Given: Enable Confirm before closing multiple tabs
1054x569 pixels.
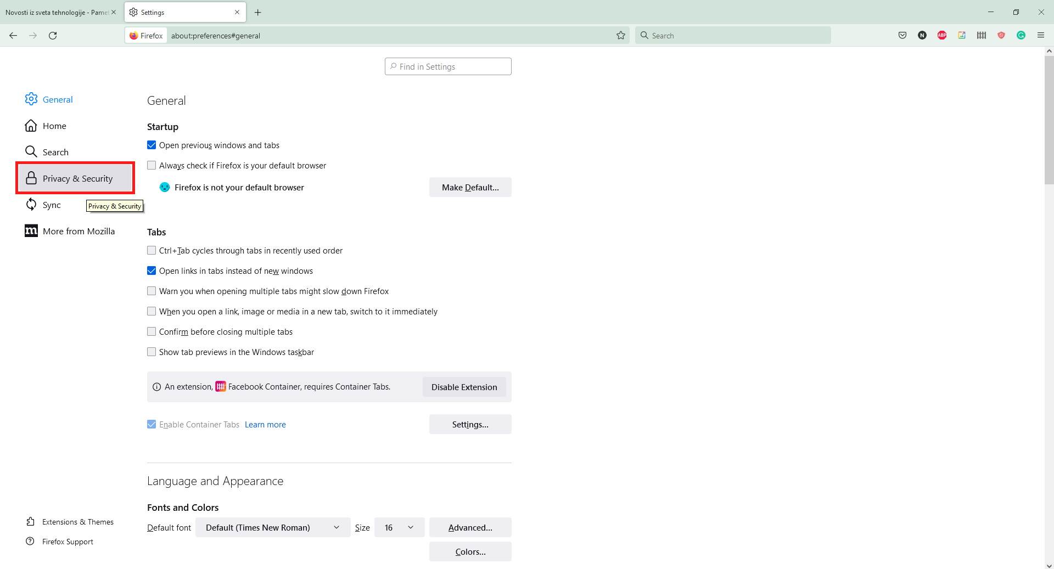Looking at the screenshot, I should click(152, 331).
